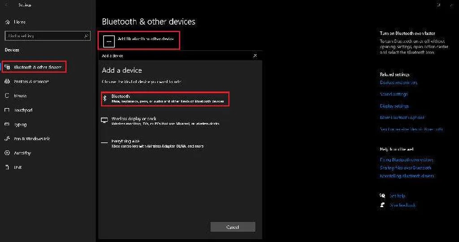
Task: Go to Pen & Windows Ink settings
Action: [31, 139]
